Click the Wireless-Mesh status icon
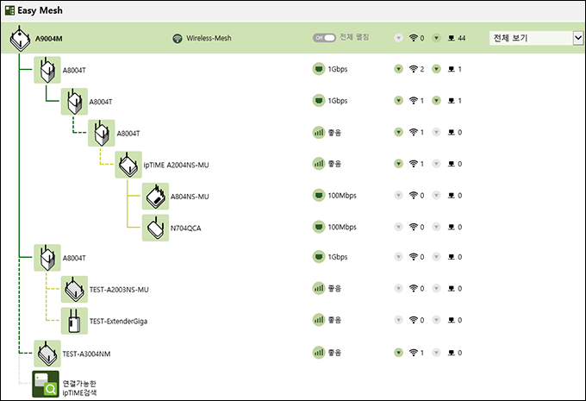 178,38
